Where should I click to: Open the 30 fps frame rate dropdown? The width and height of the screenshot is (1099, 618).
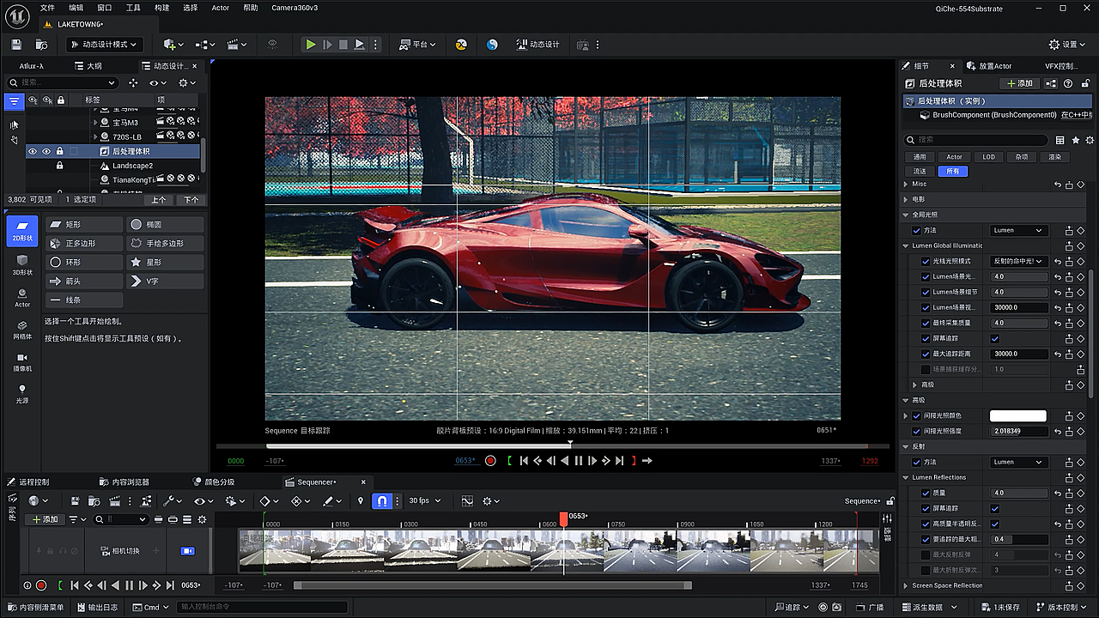(422, 500)
